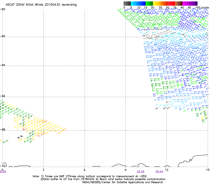
Task: Select the orange 25-30 knots legend segment
Action: (164, 3)
